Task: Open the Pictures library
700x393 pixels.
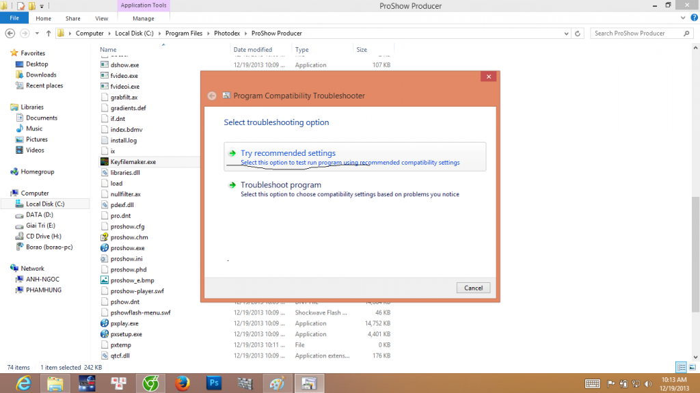Action: tap(37, 139)
